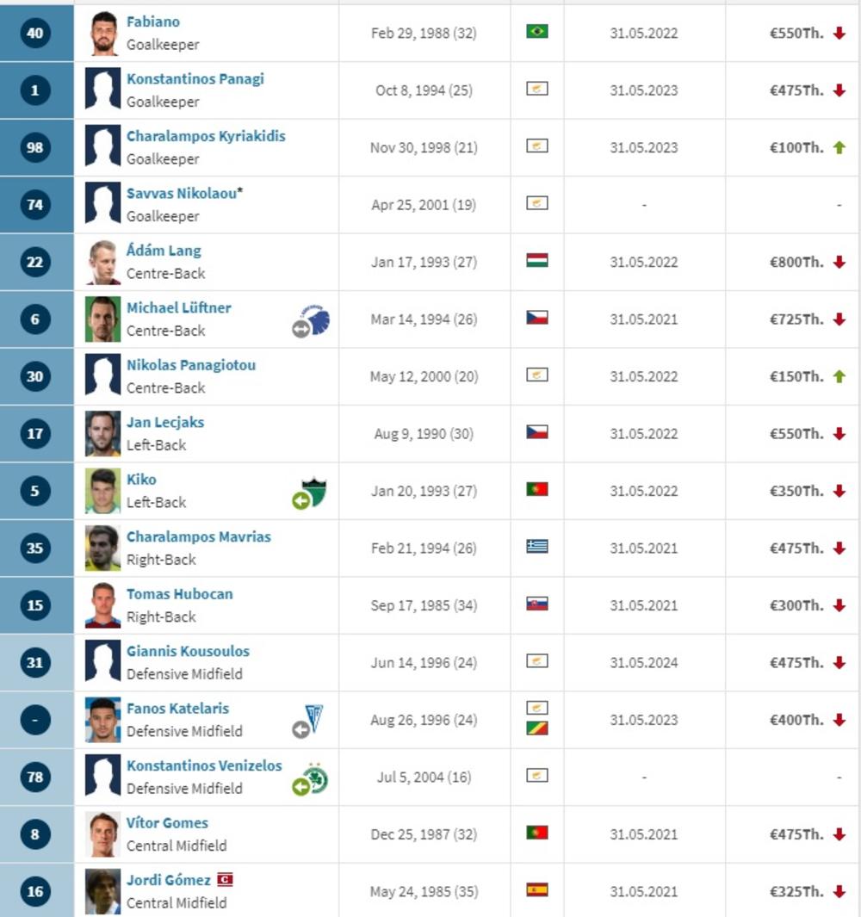Click the Spain flag for Jordi Gómez
Viewport: 861px width, 917px height.
537,889
